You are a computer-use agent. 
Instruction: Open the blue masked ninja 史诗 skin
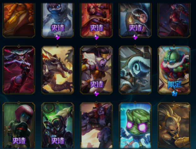pyautogui.click(x=57, y=20)
